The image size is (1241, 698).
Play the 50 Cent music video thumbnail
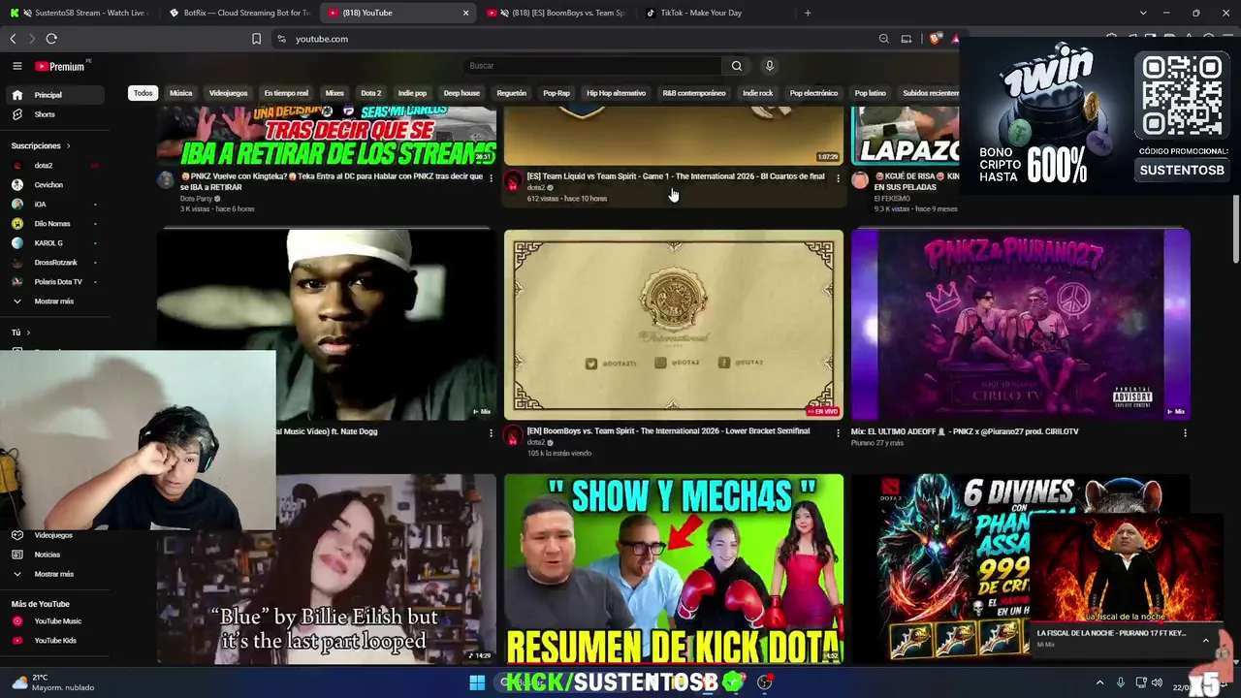pos(327,325)
